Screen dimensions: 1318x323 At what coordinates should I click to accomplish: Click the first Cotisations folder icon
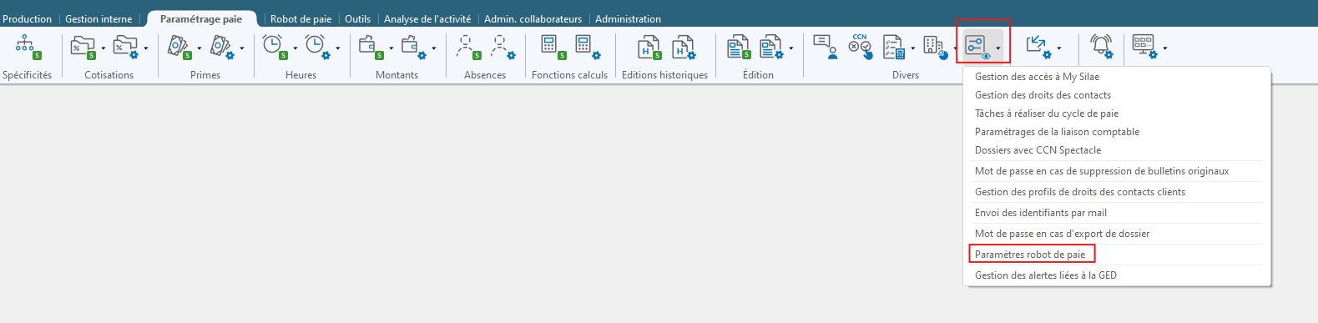point(83,47)
